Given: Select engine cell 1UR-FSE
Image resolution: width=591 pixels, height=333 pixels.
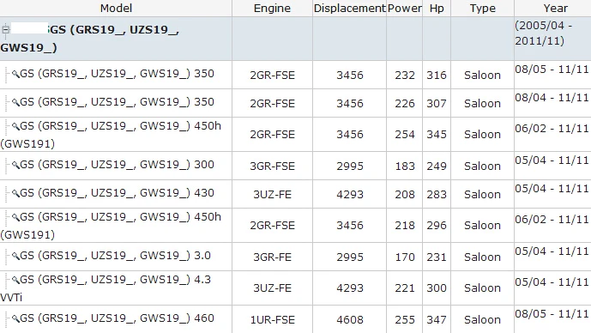Looking at the screenshot, I should (x=272, y=320).
